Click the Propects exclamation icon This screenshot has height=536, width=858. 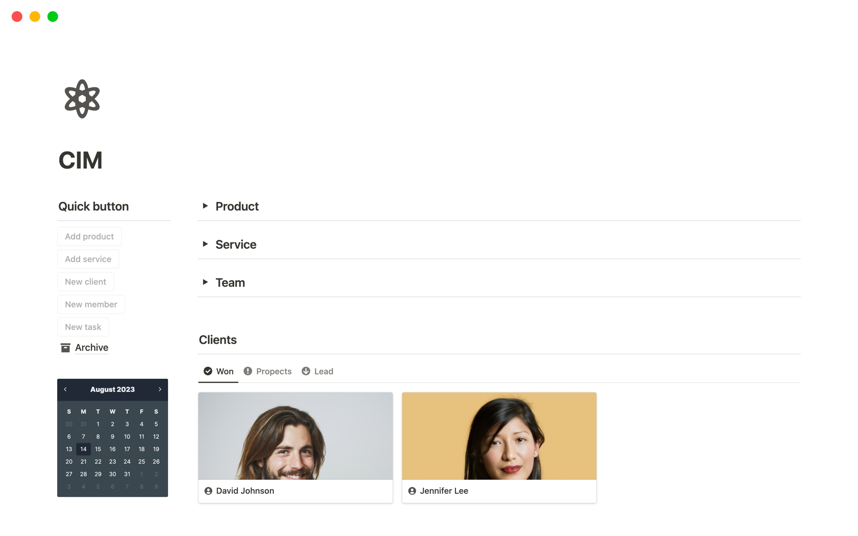tap(248, 371)
